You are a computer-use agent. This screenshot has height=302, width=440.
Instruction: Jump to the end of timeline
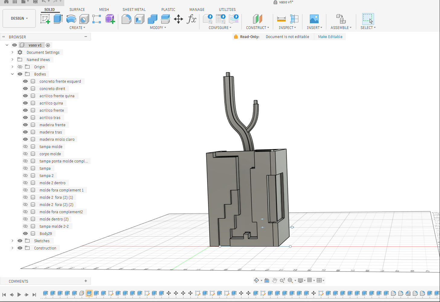pos(34,294)
